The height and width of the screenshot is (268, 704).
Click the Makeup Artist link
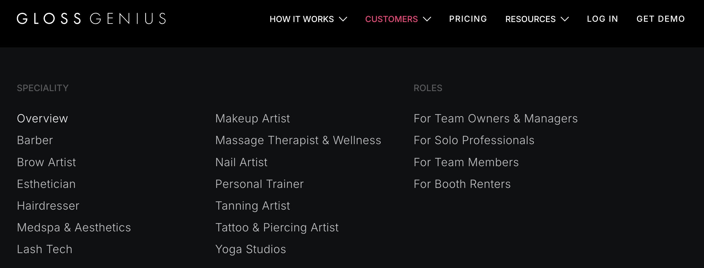point(253,119)
